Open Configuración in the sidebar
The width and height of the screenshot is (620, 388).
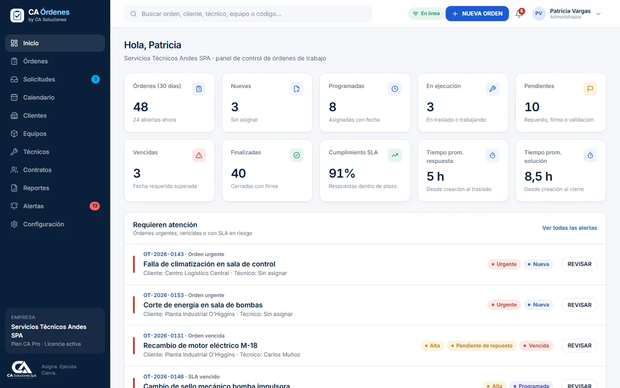55,224
